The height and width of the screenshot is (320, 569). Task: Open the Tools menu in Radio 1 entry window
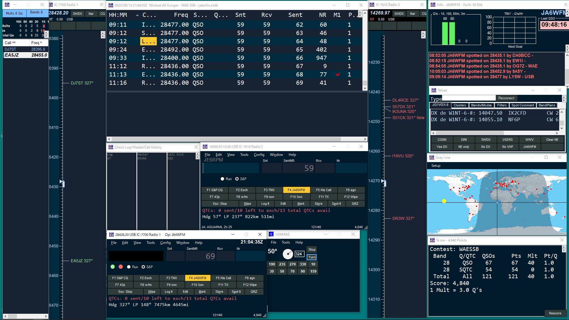[x=151, y=243]
